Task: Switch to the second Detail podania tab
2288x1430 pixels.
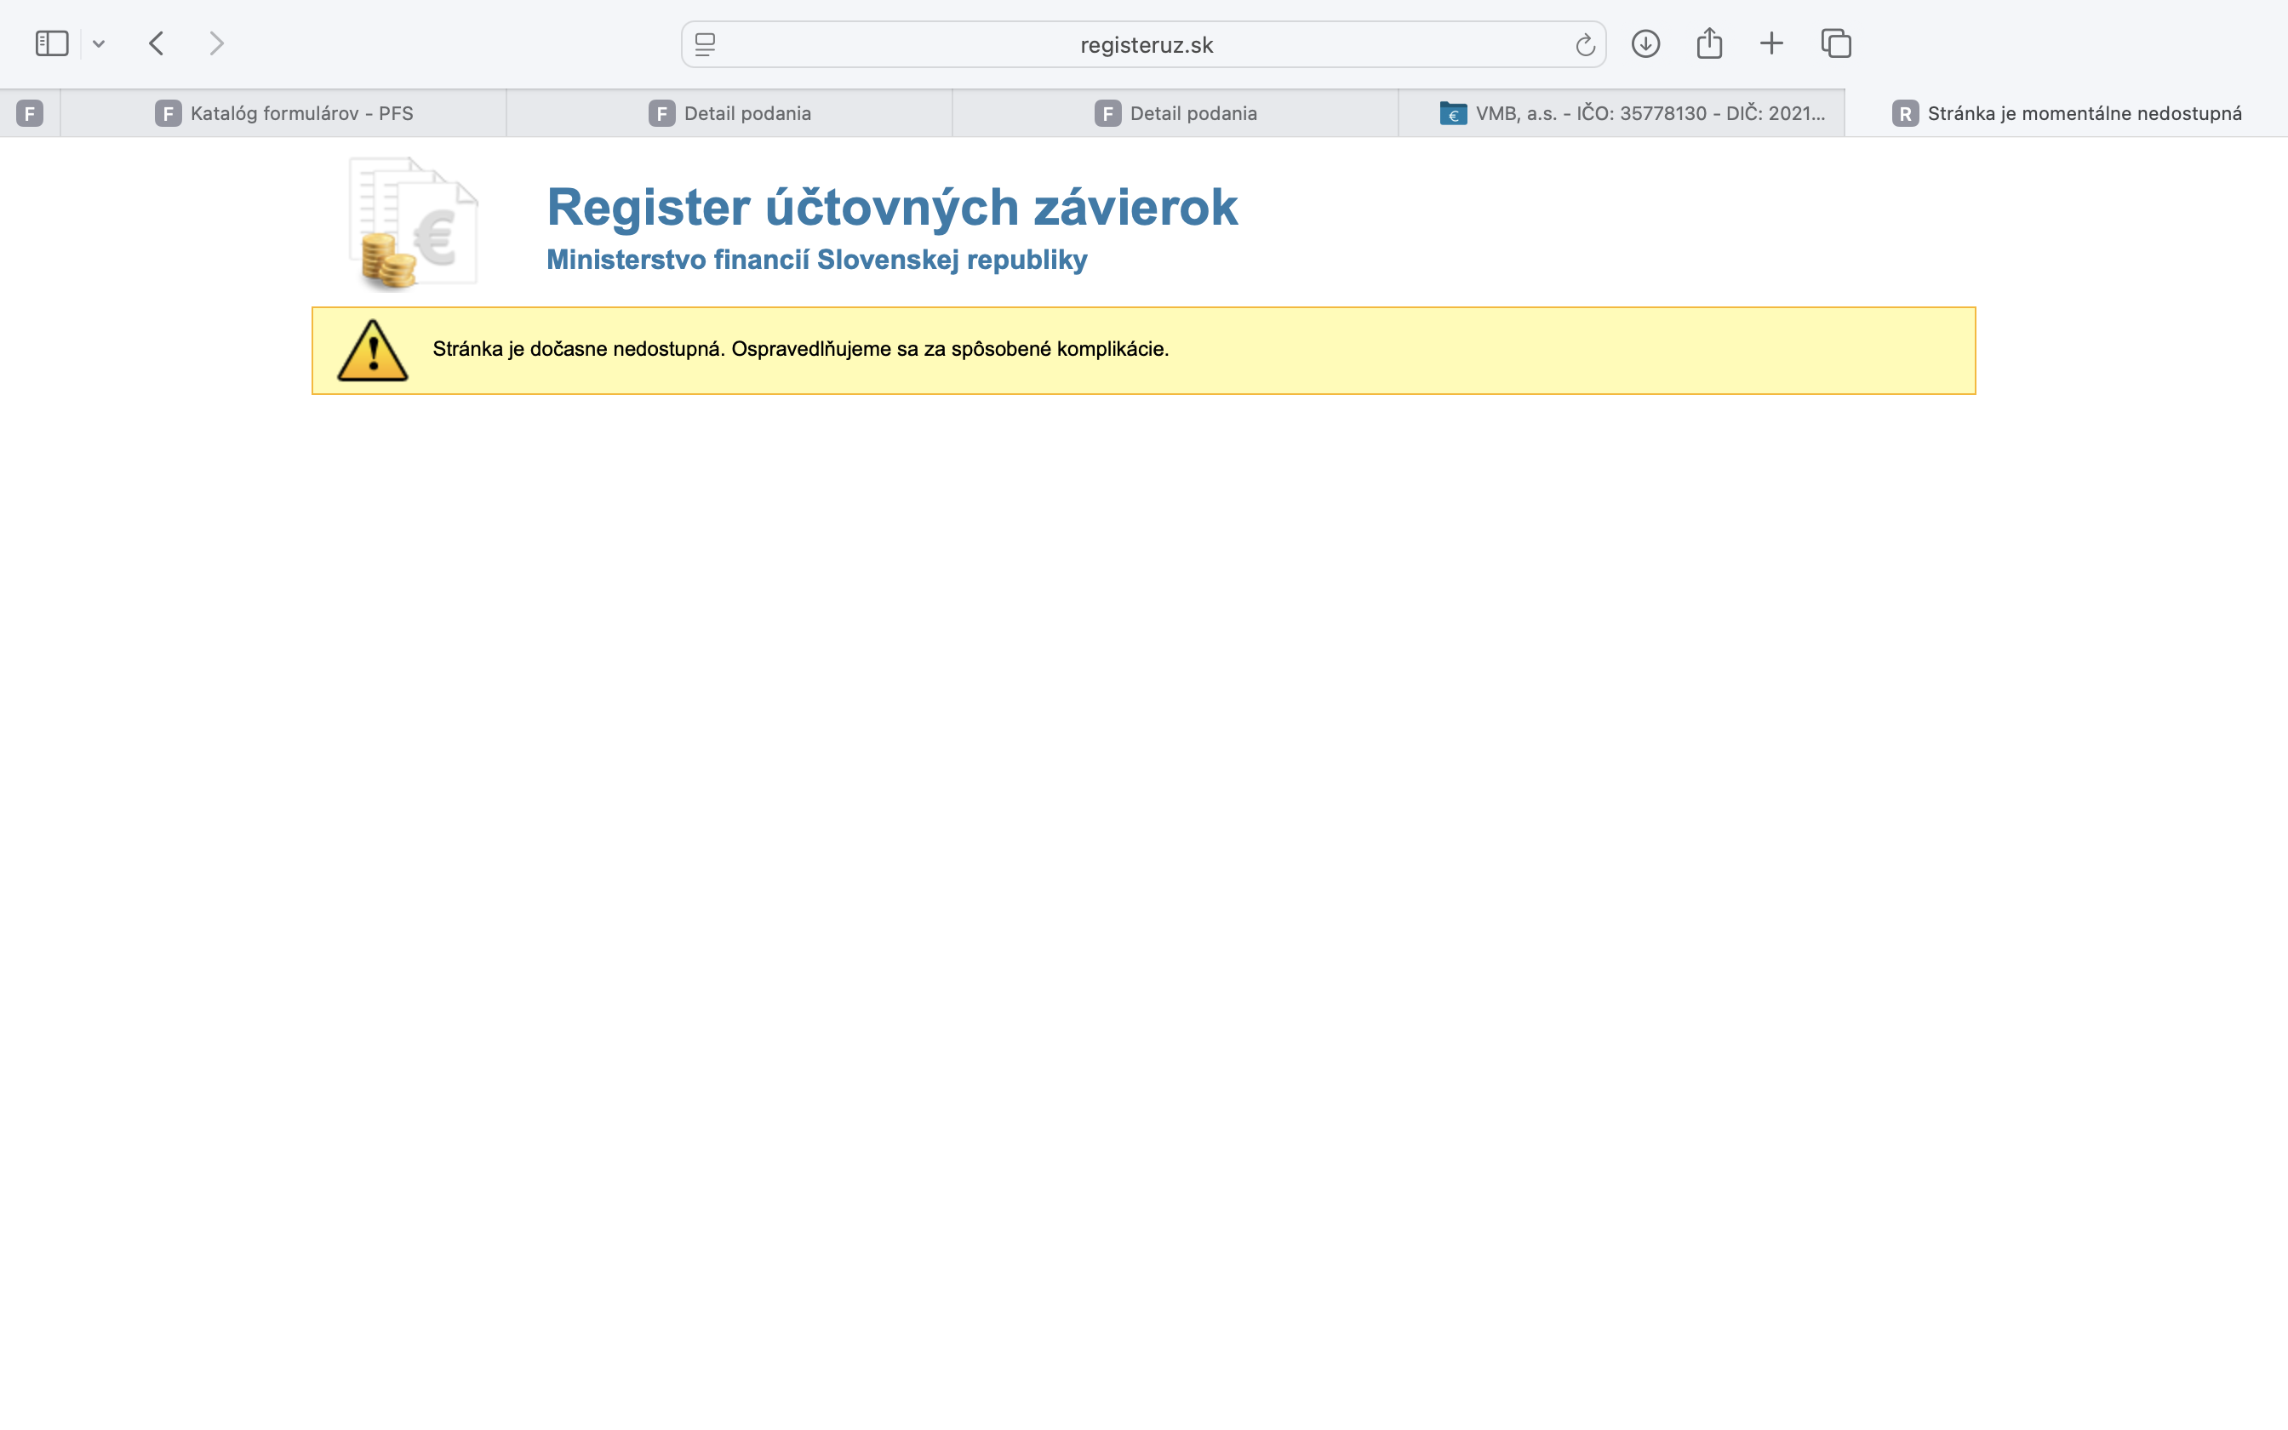Action: click(x=1175, y=113)
